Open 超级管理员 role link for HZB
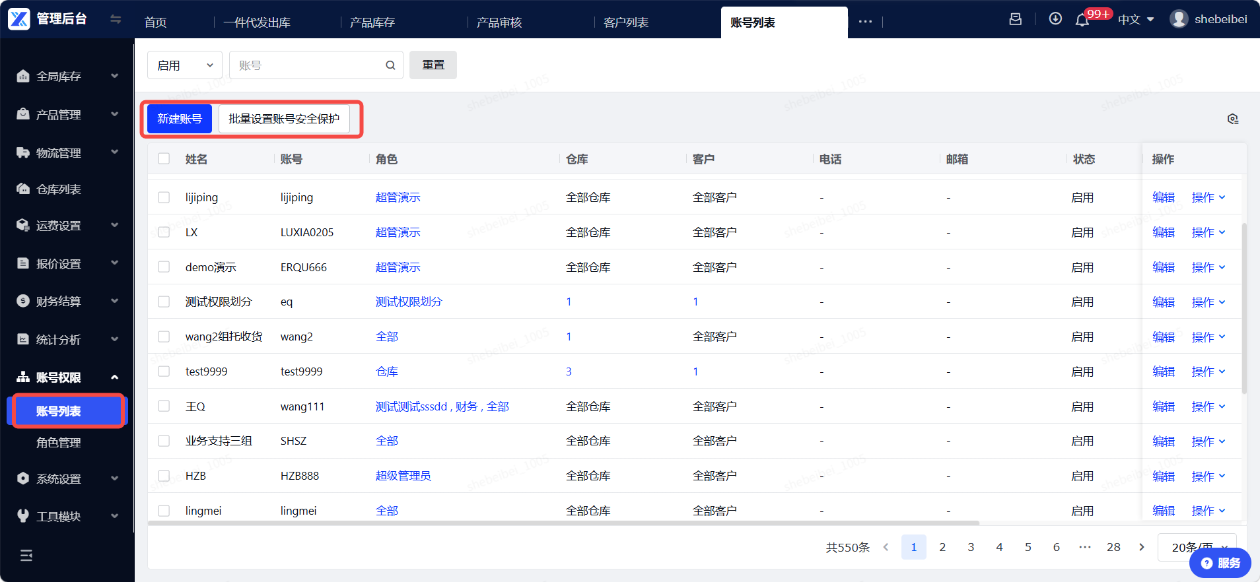This screenshot has width=1260, height=582. pyautogui.click(x=403, y=476)
